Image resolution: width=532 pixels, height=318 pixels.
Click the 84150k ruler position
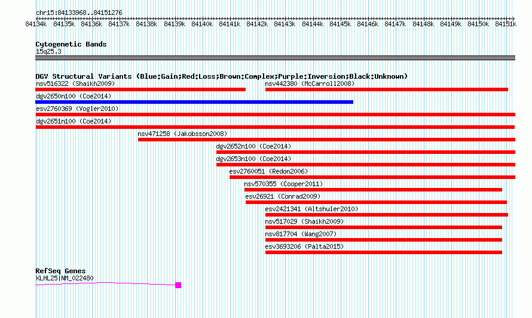(478, 24)
